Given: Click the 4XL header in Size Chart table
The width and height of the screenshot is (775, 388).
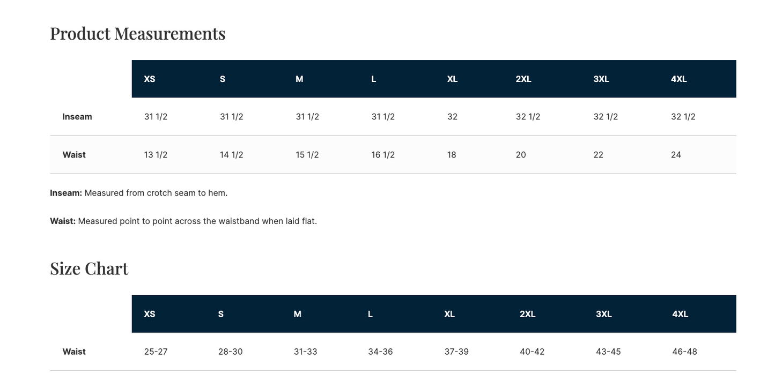Looking at the screenshot, I should coord(680,314).
